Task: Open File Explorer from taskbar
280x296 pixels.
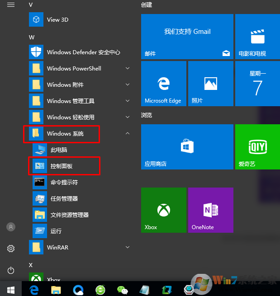Action: coord(56,289)
